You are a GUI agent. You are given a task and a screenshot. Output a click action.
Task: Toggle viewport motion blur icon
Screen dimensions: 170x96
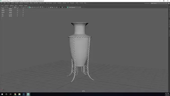tap(42, 7)
